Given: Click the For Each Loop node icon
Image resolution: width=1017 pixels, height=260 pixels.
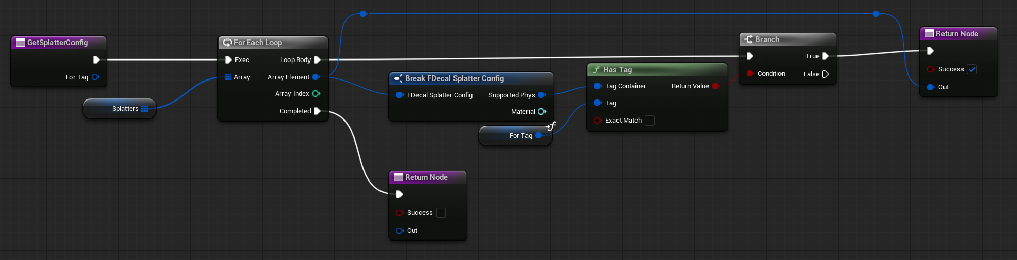Looking at the screenshot, I should tap(227, 43).
